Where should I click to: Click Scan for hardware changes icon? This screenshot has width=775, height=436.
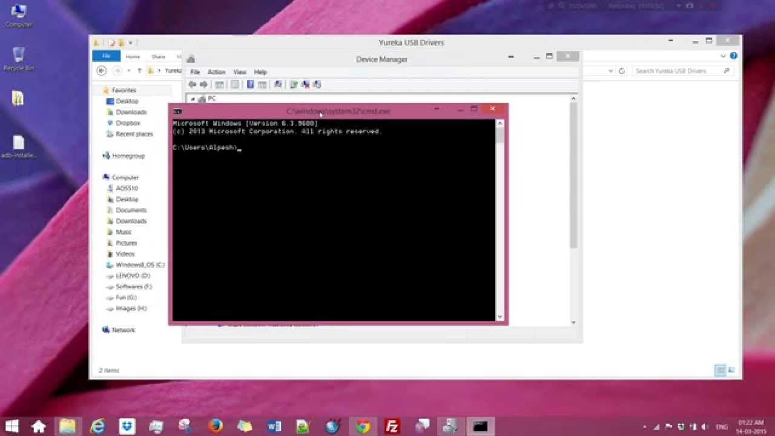click(277, 85)
